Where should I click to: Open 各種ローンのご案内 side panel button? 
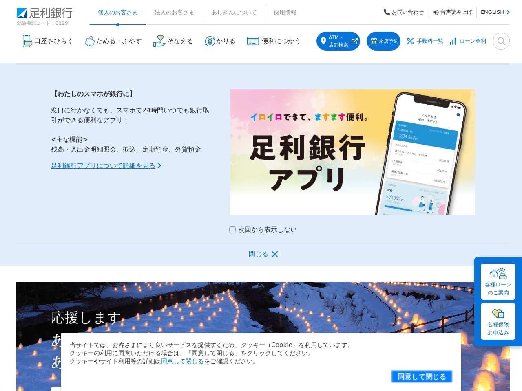point(498,281)
